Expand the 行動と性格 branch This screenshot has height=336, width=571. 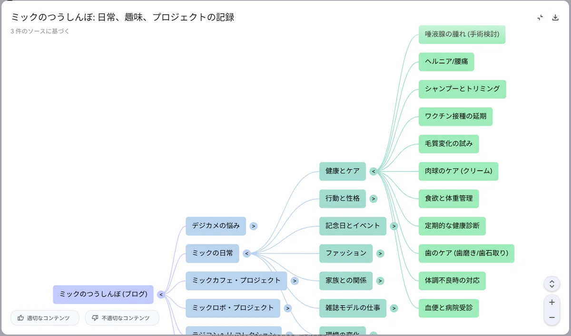pos(374,199)
